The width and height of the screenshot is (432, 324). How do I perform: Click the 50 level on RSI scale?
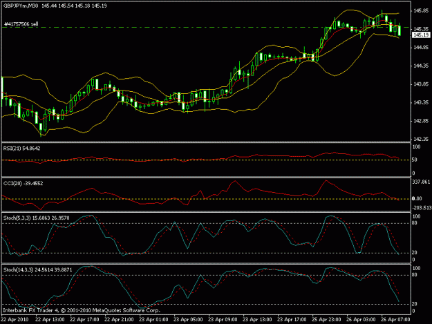click(415, 160)
